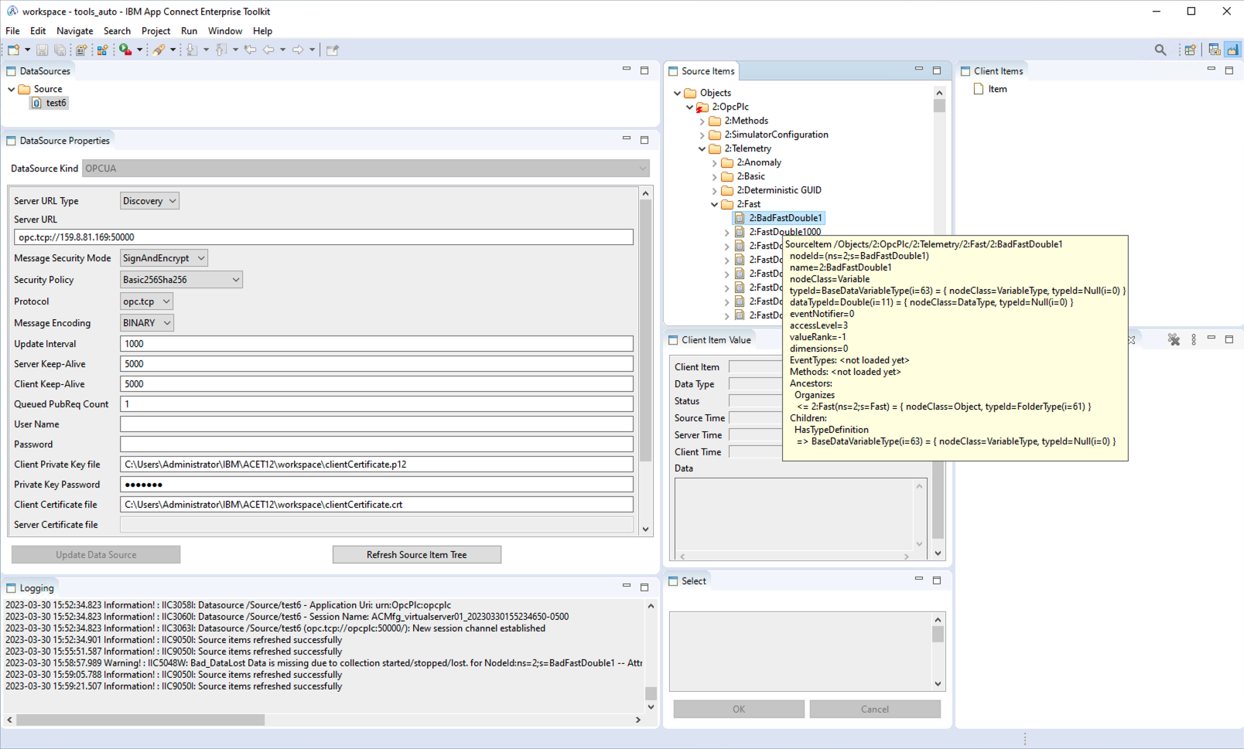Click the clipboard-like toolbar icon beside Save All

point(81,49)
